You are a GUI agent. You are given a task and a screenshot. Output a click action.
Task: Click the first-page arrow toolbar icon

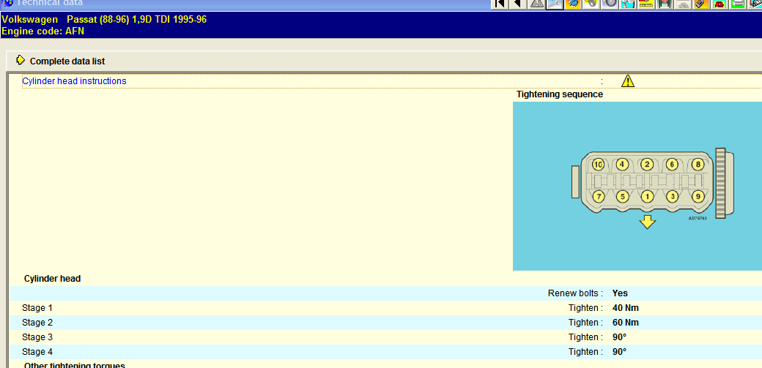tap(500, 4)
